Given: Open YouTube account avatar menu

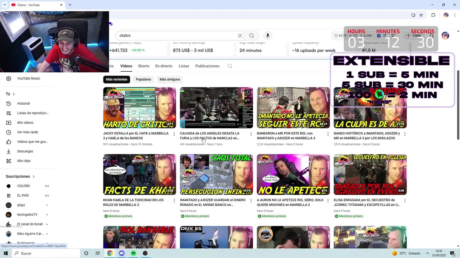Looking at the screenshot, I should pyautogui.click(x=445, y=35).
